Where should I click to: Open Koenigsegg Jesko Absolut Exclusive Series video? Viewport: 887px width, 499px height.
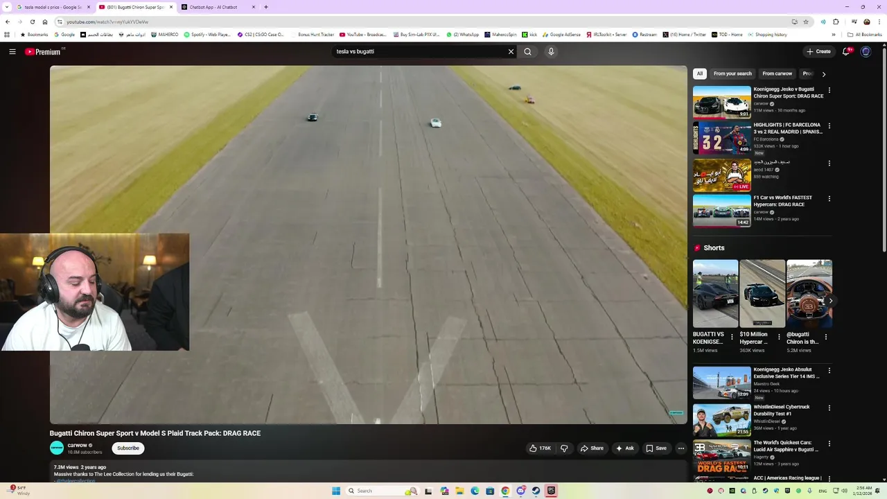722,383
